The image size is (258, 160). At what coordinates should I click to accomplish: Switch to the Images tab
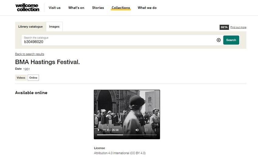pyautogui.click(x=54, y=27)
